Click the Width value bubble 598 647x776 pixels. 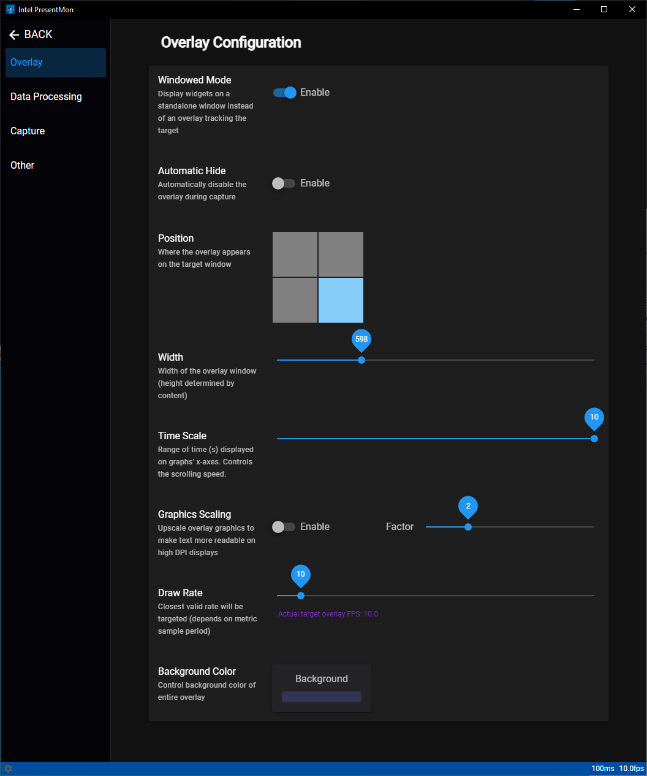point(361,340)
